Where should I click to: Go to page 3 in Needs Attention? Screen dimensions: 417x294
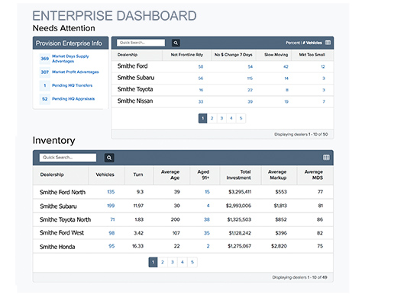click(x=221, y=118)
